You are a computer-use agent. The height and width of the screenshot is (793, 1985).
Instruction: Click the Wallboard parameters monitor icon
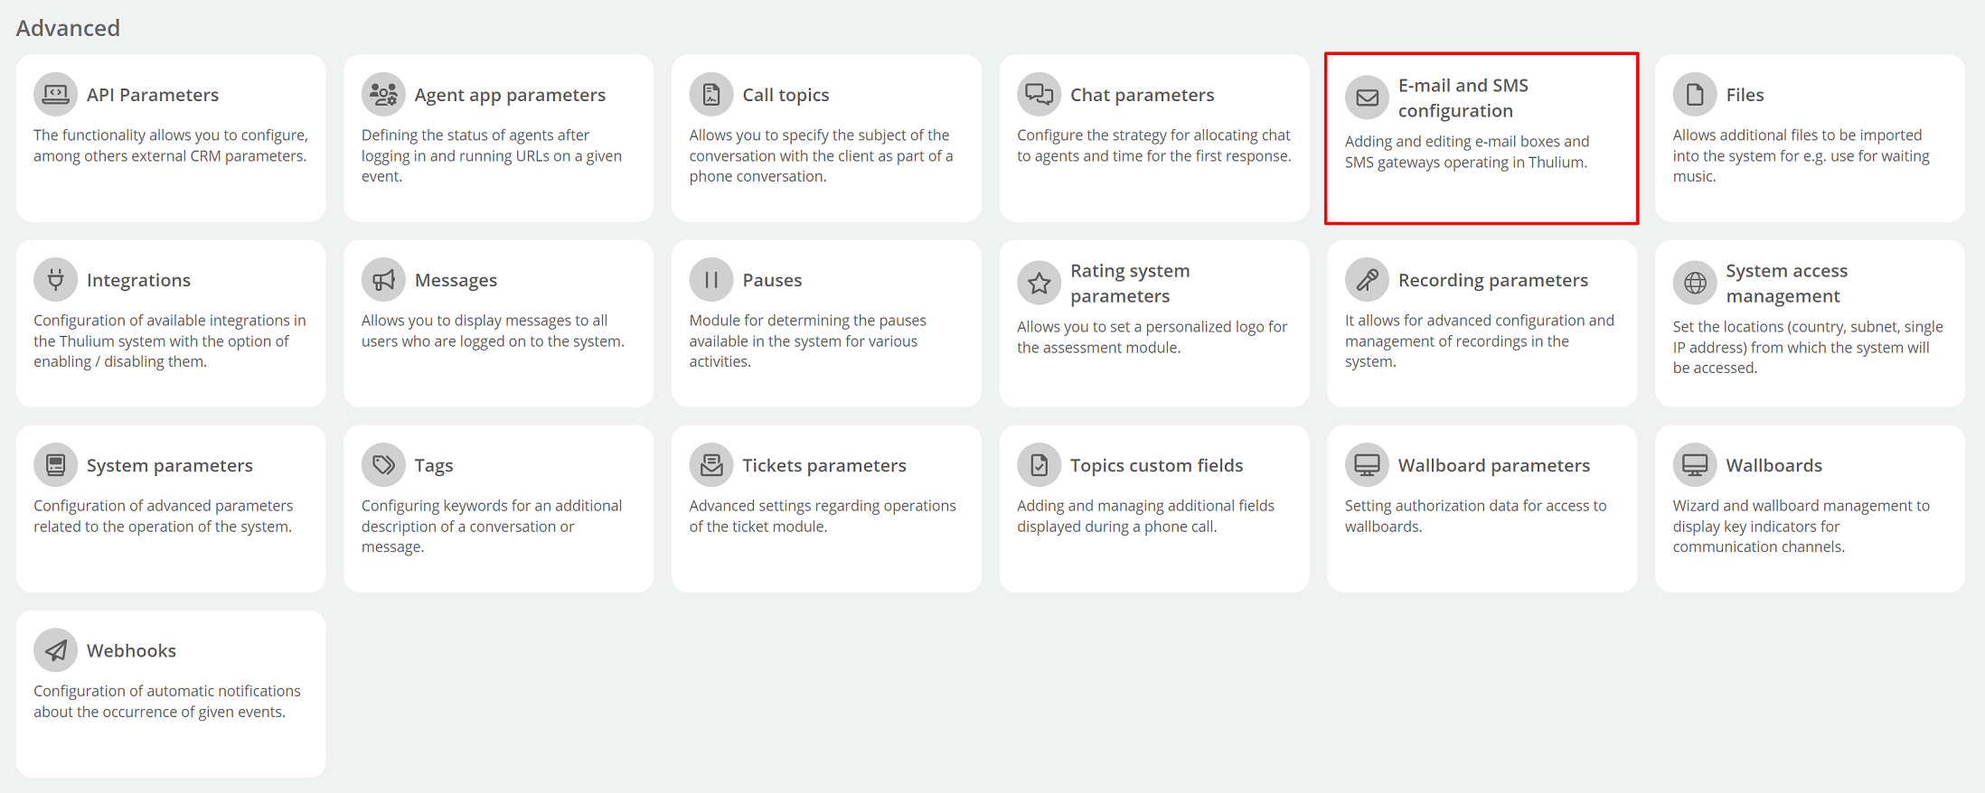[1367, 464]
